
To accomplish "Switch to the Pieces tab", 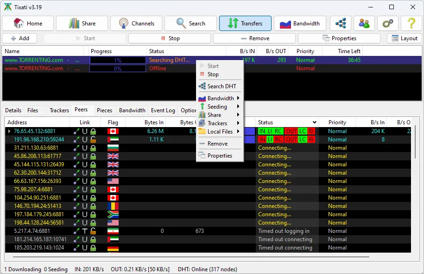I will (x=104, y=110).
